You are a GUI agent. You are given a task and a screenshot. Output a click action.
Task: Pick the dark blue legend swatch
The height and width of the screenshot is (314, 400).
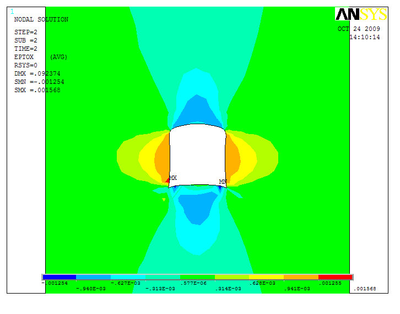pos(59,277)
